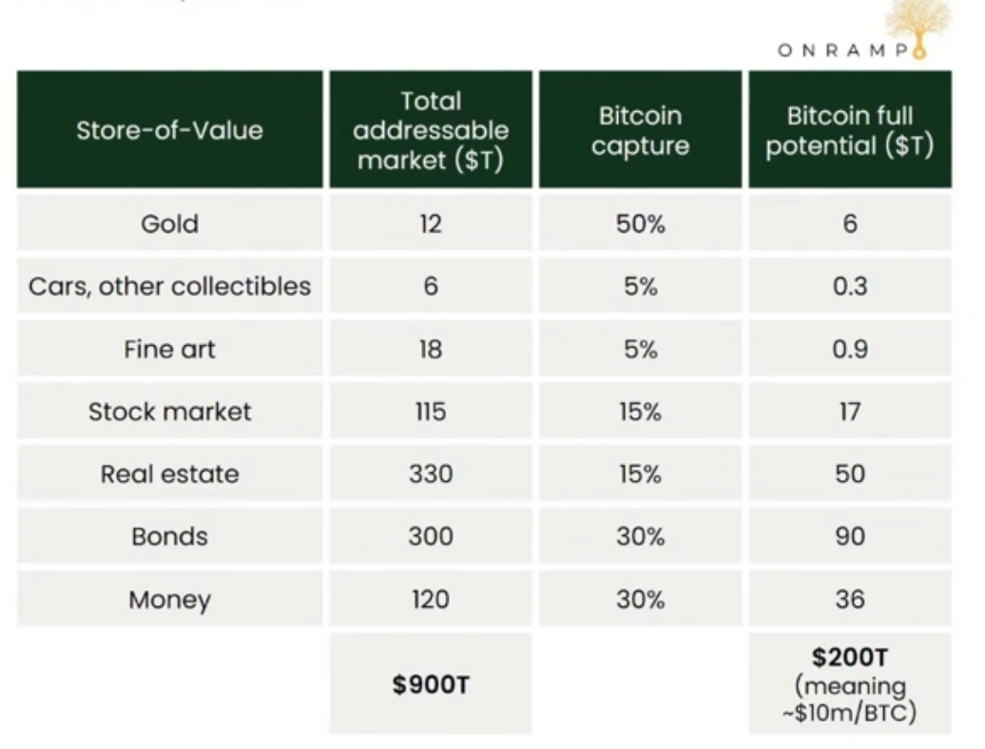The height and width of the screenshot is (749, 985).
Task: Select the Total addressable market header
Action: 431,130
